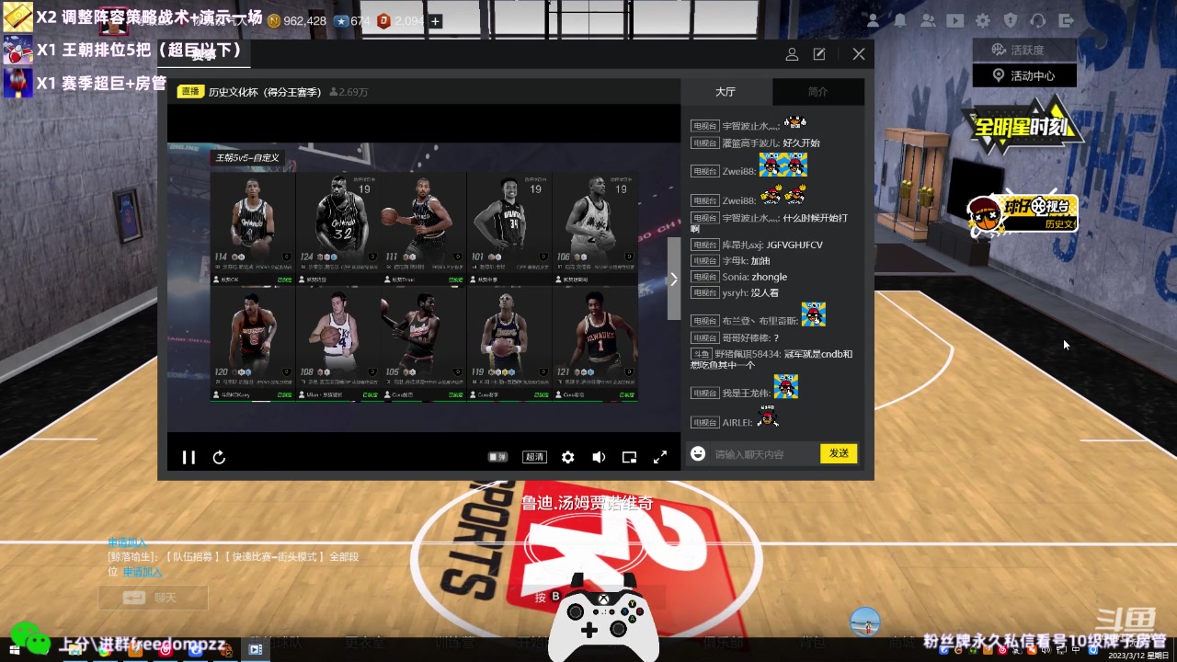The image size is (1177, 662).
Task: Open the edit/compose icon in popup header
Action: (x=819, y=54)
